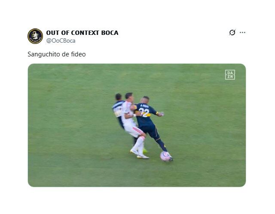The image size is (275, 214).
Task: Open the three-dot more options menu
Action: click(x=242, y=32)
